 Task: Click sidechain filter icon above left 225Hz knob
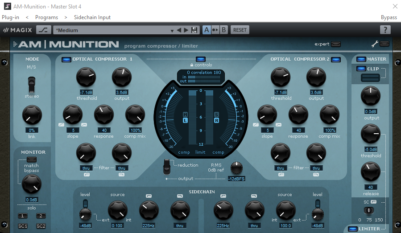click(149, 196)
